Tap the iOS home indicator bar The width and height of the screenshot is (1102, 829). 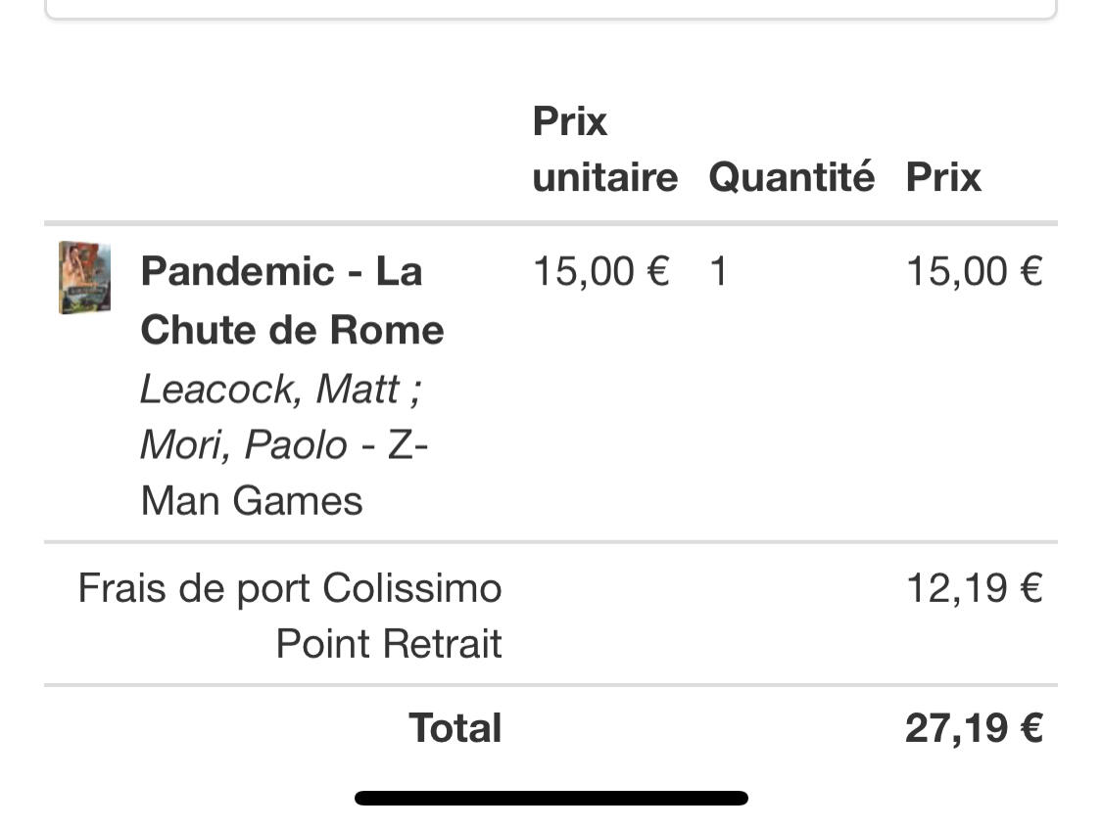[x=551, y=798]
